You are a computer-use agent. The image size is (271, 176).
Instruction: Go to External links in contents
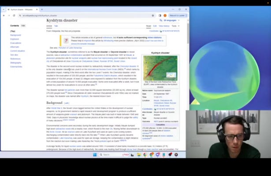(x=16, y=67)
